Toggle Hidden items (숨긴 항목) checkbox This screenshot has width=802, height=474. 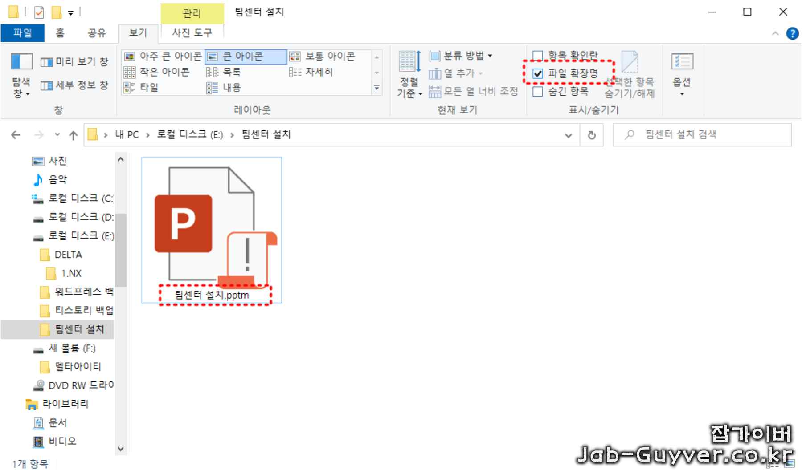(x=538, y=92)
